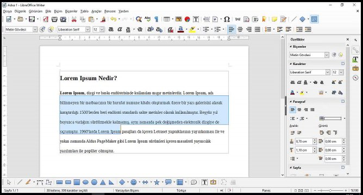Open the Liberation Serif font dropdown in the toolbar

coord(87,30)
